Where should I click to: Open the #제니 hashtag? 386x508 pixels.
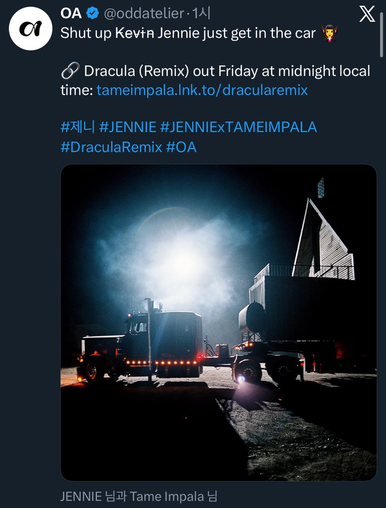click(78, 127)
